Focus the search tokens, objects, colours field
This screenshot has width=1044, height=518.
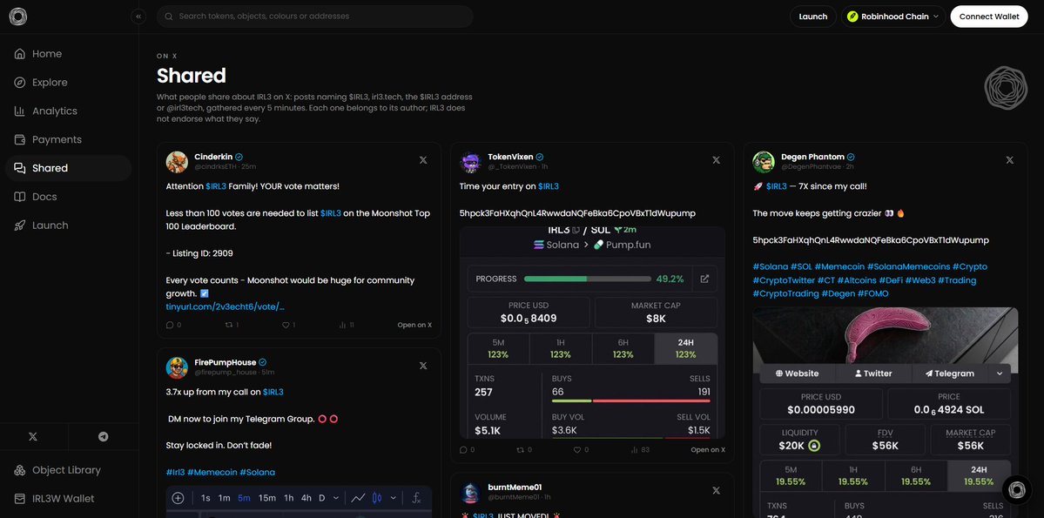coord(315,17)
